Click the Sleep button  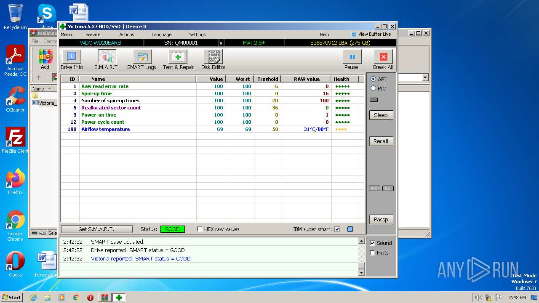(381, 115)
